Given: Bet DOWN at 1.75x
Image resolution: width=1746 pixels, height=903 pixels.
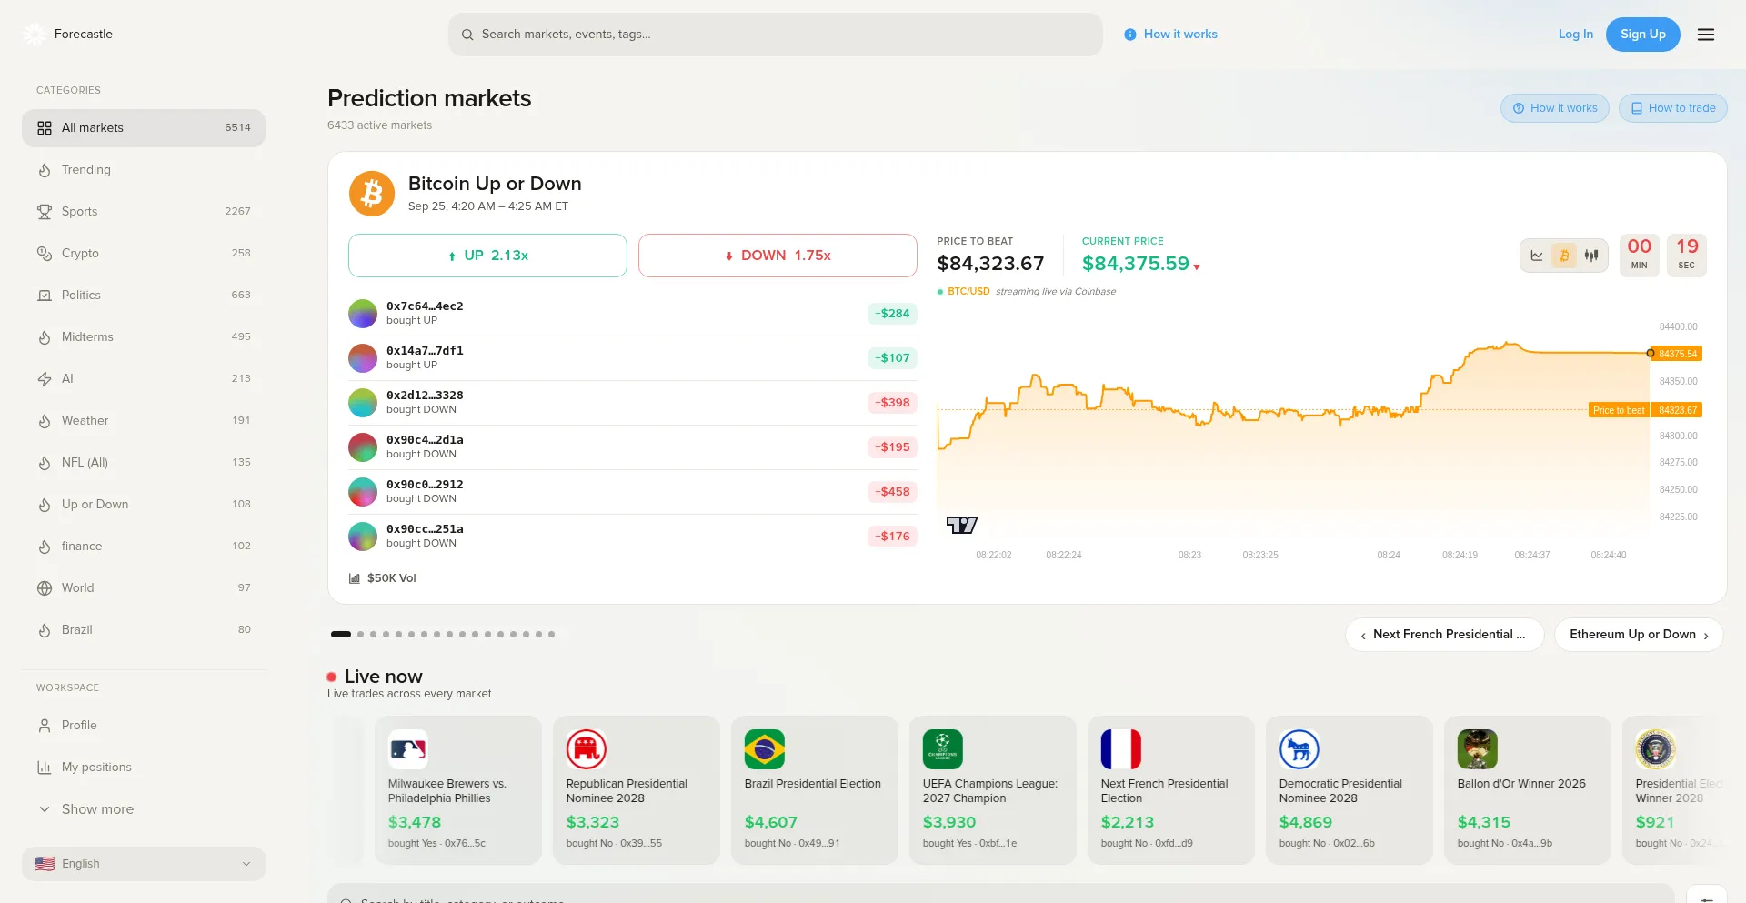Looking at the screenshot, I should tap(778, 256).
